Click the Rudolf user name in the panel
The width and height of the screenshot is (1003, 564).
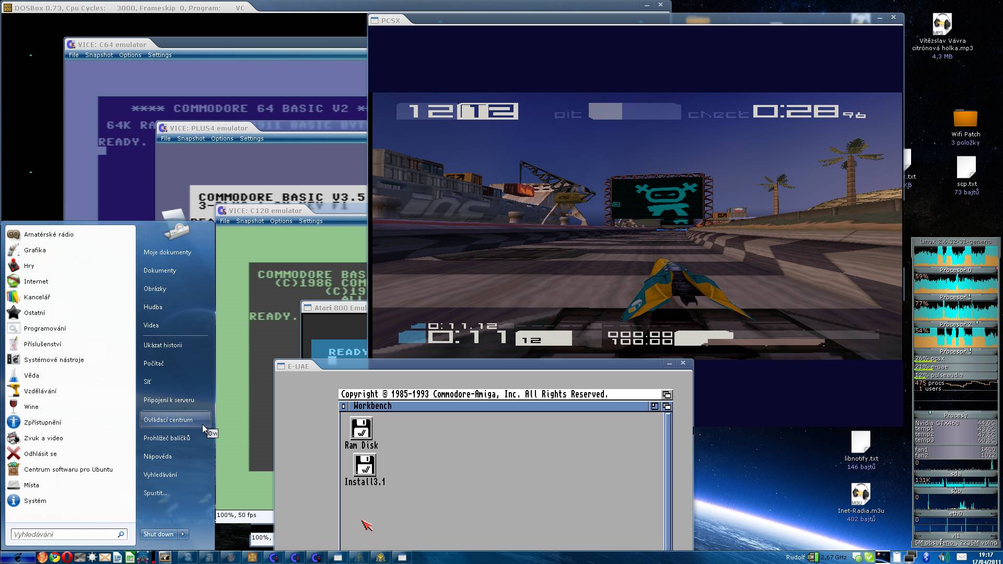(796, 557)
